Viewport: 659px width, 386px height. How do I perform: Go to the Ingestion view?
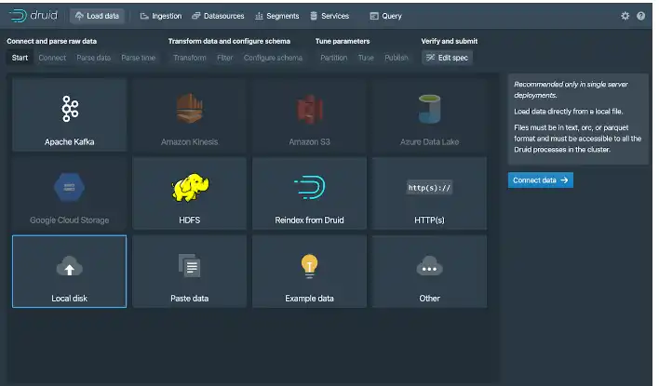[x=161, y=16]
